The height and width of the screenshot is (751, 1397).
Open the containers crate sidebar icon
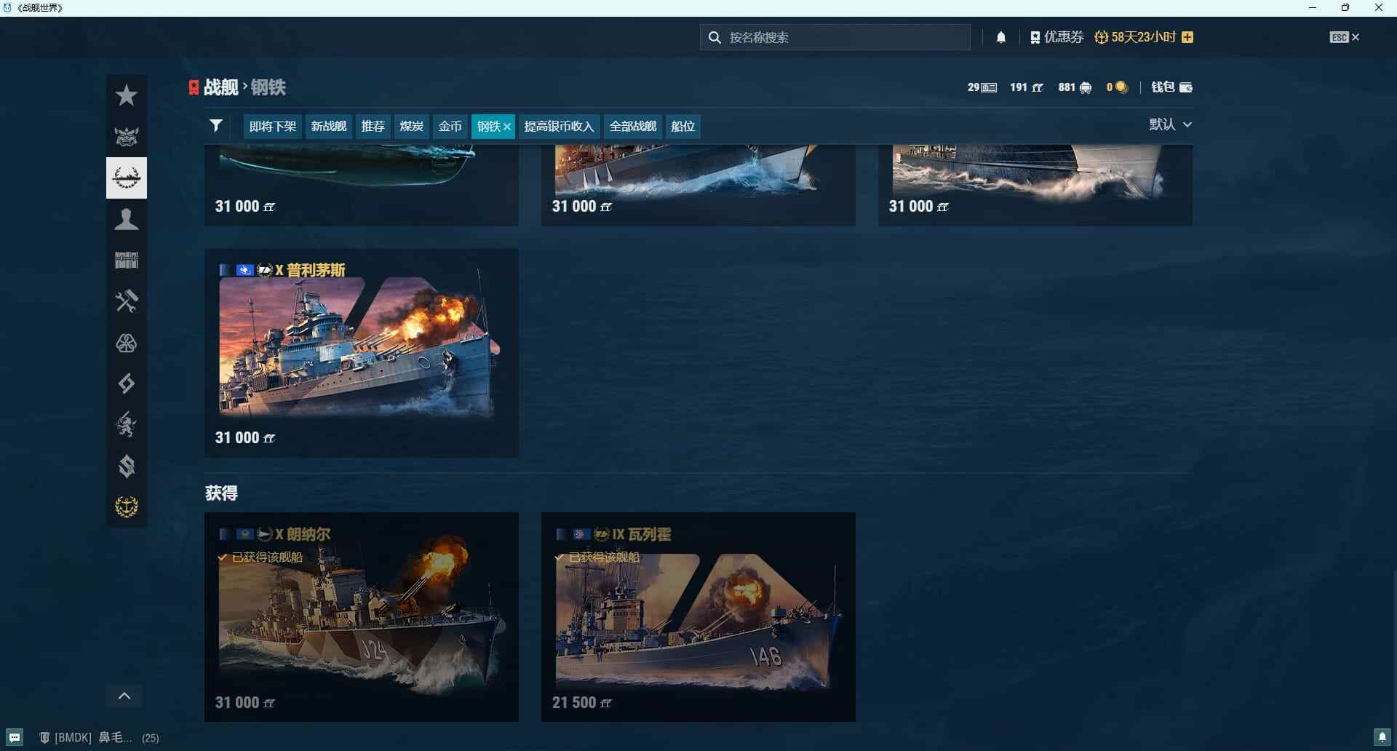pyautogui.click(x=127, y=260)
